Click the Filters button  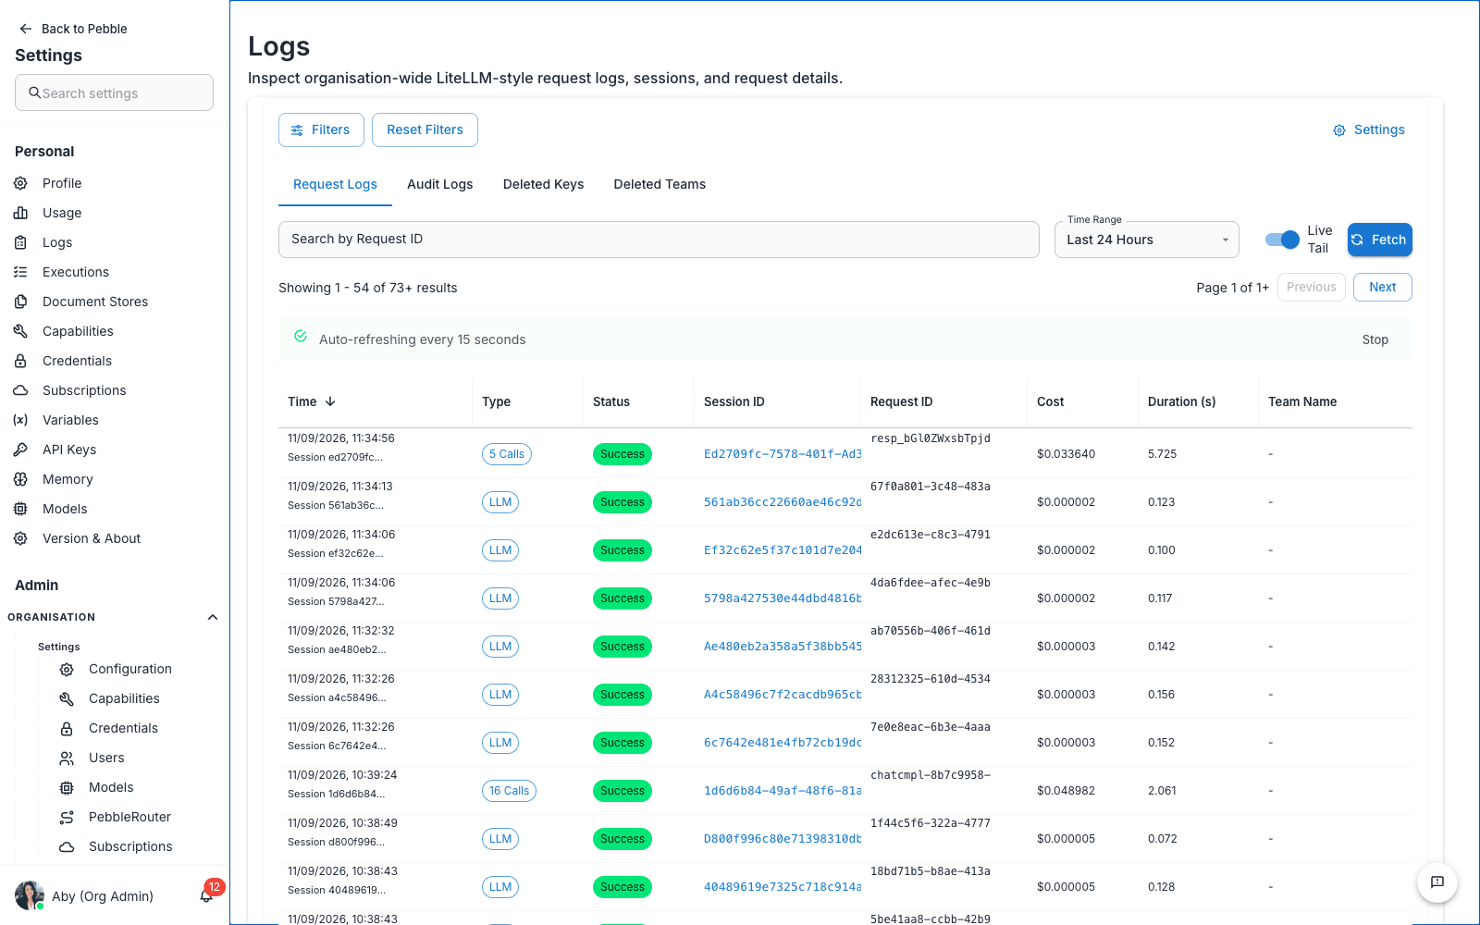coord(321,129)
